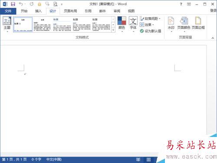Select the fifth document format style thumbnail
Viewport: 217px width, 163px height.
[x=101, y=24]
